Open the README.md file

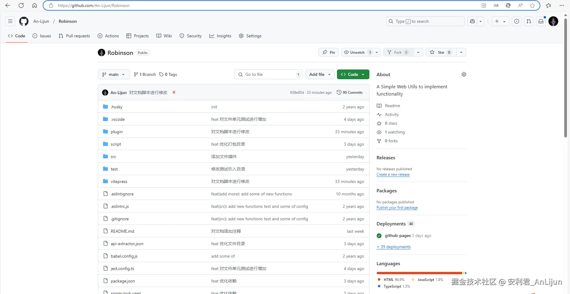122,231
